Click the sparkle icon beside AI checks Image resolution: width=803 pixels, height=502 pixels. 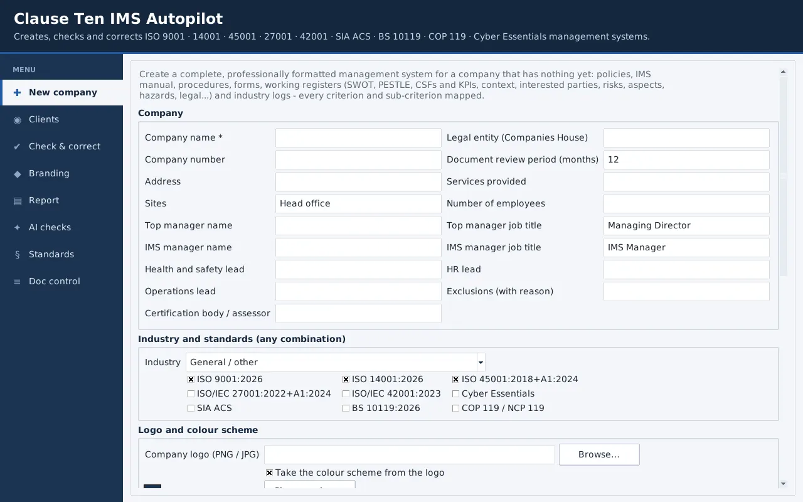[x=17, y=227]
